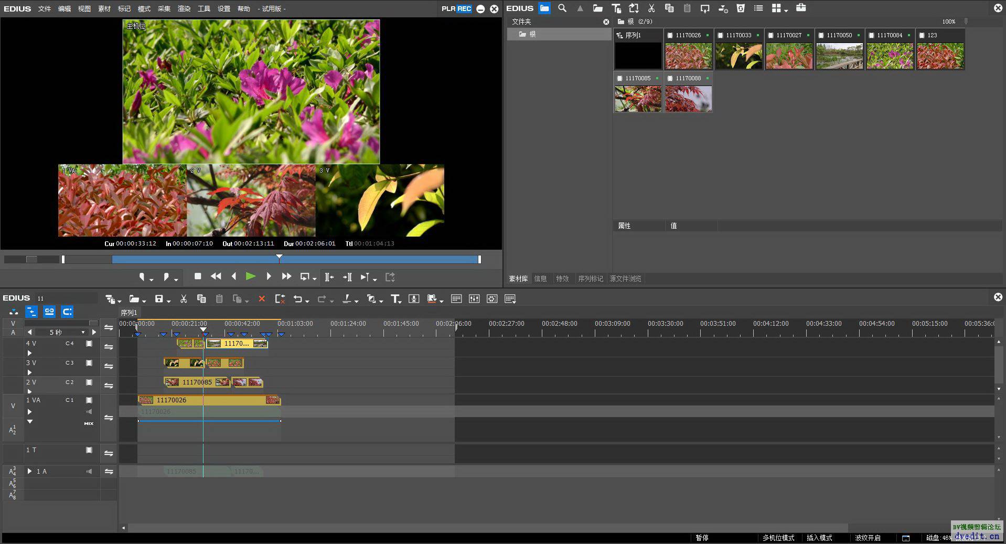Open the bin view mode dropdown arrow
This screenshot has height=544, width=1006.
(786, 10)
